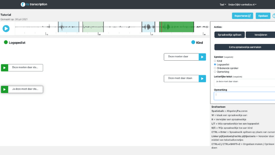275x155 pixels.
Task: Open the help icon beside Opslaan
Action: pos(274,16)
